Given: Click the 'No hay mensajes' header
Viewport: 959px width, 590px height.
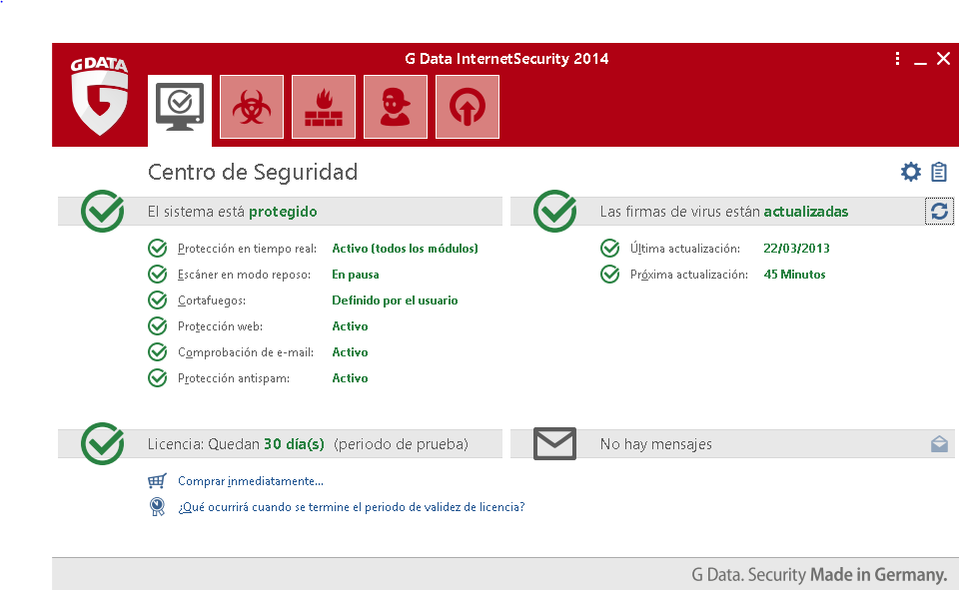Looking at the screenshot, I should (656, 444).
